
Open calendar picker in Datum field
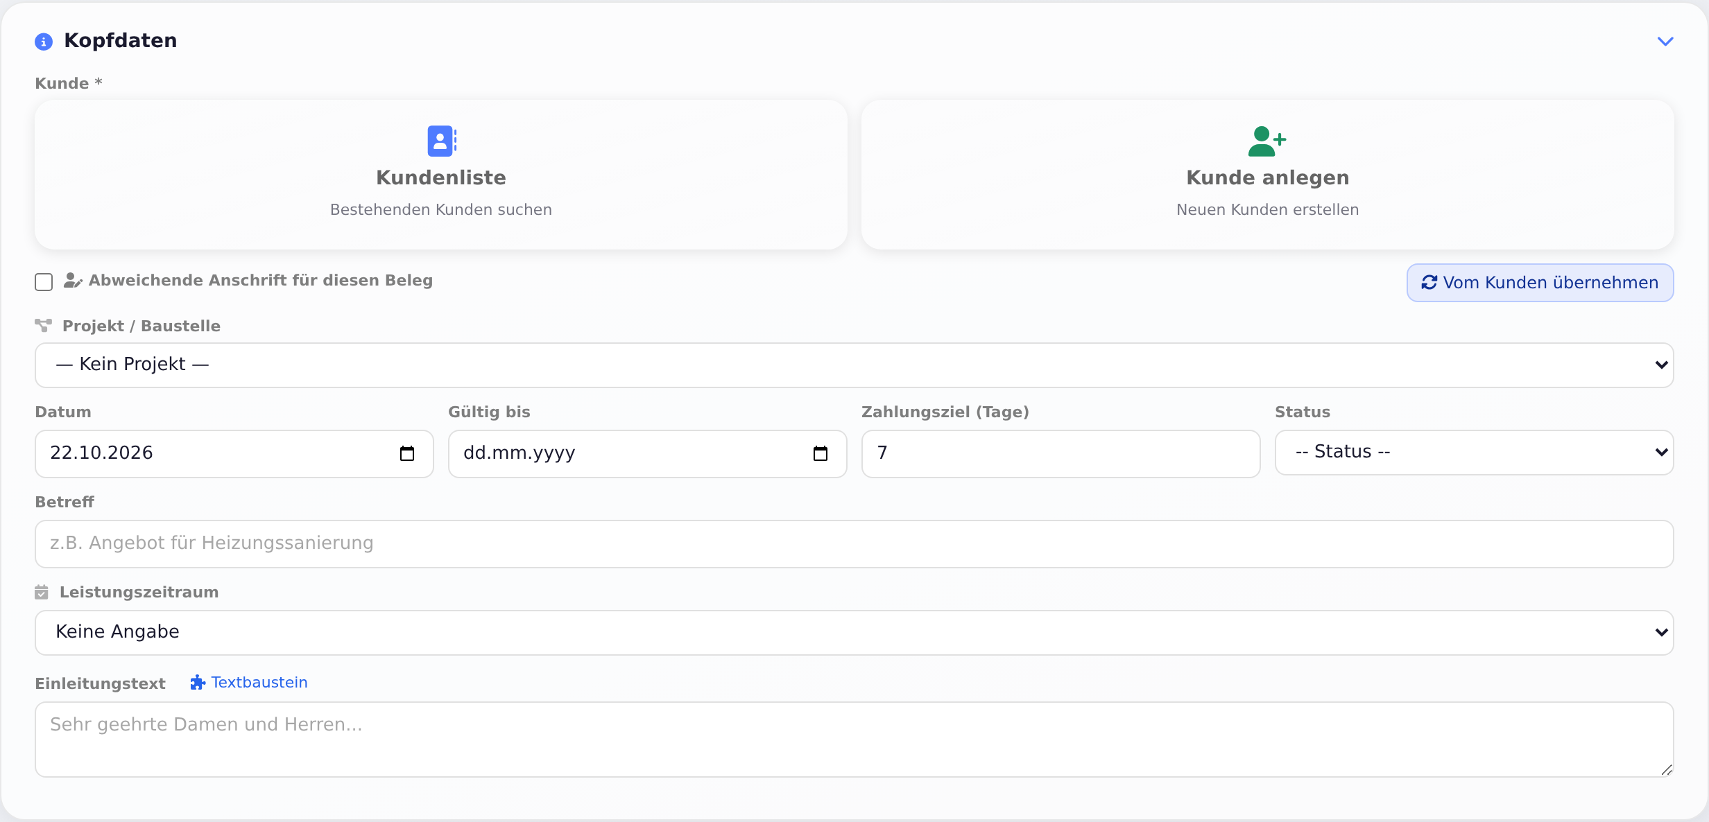(407, 453)
